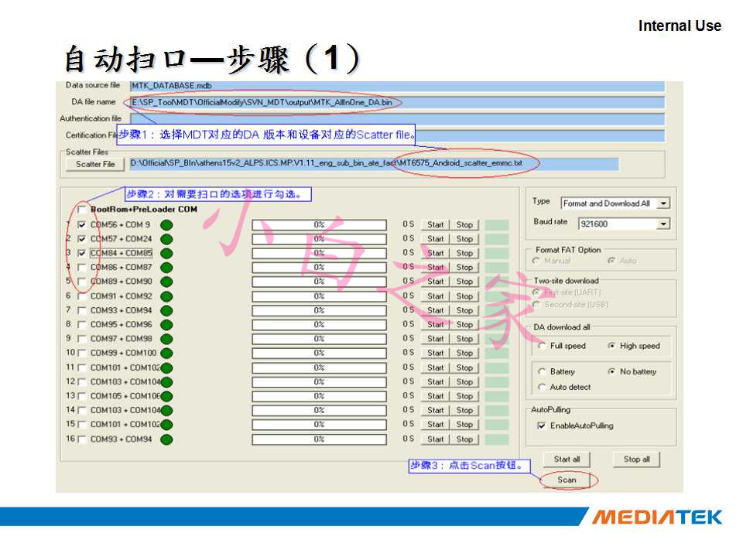The height and width of the screenshot is (557, 743).
Task: Click Start in the COM86 + COM87 row
Action: [436, 267]
